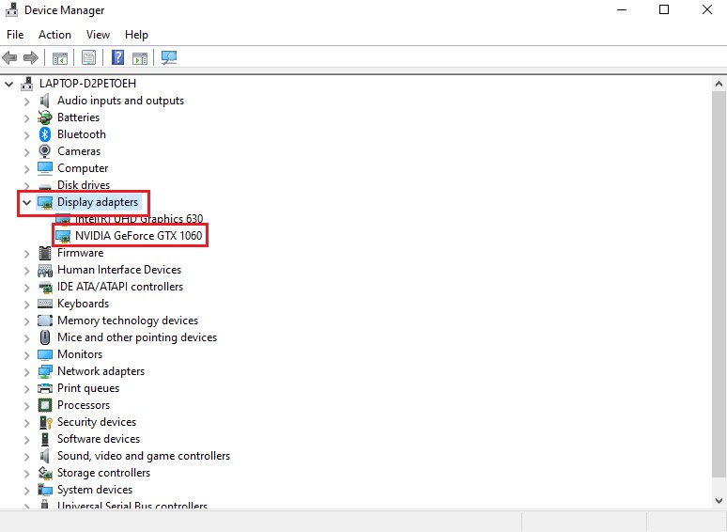Click the Device Manager title bar icon

pos(11,9)
